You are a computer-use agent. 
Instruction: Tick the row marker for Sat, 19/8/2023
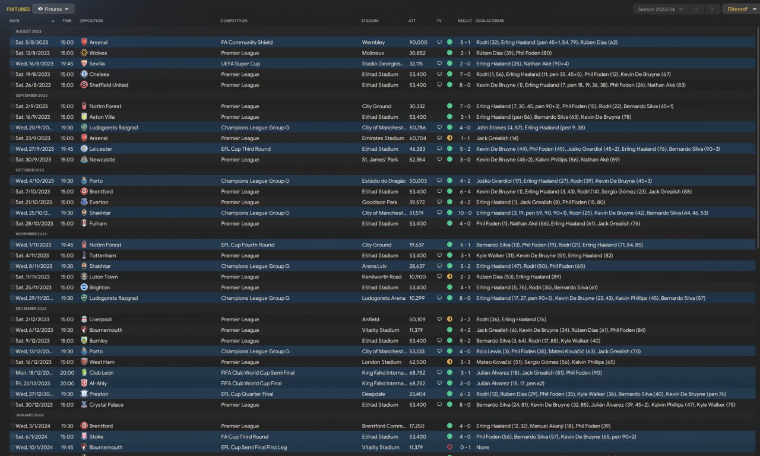[x=12, y=74]
